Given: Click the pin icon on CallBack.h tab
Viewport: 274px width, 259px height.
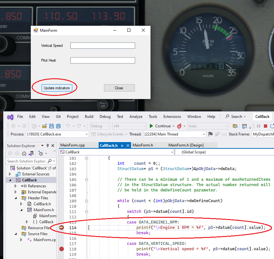Looking at the screenshot, I should 122,146.
